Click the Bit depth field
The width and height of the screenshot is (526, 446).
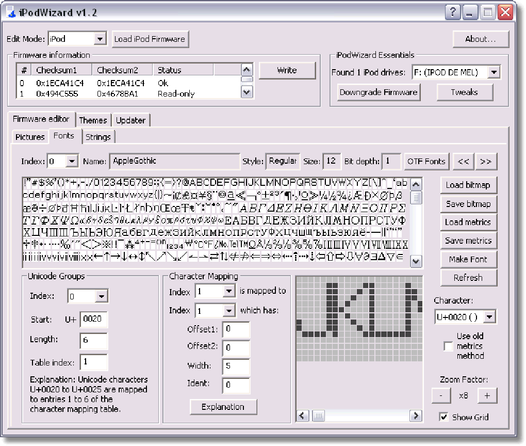tap(391, 161)
